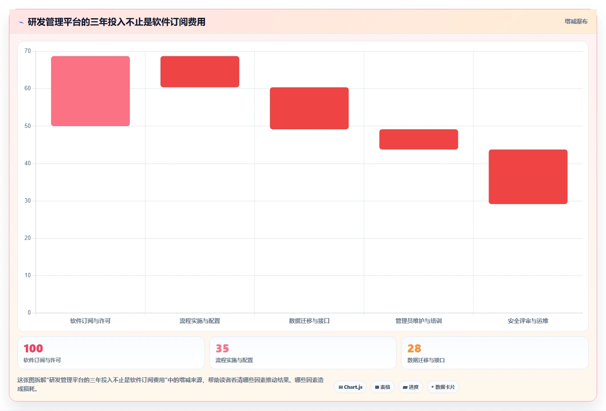Click the red 流程实施与配置 waterfall bar
The height and width of the screenshot is (411, 606).
(x=200, y=72)
